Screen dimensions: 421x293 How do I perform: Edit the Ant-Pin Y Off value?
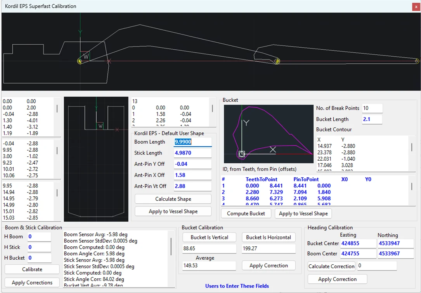[192, 164]
